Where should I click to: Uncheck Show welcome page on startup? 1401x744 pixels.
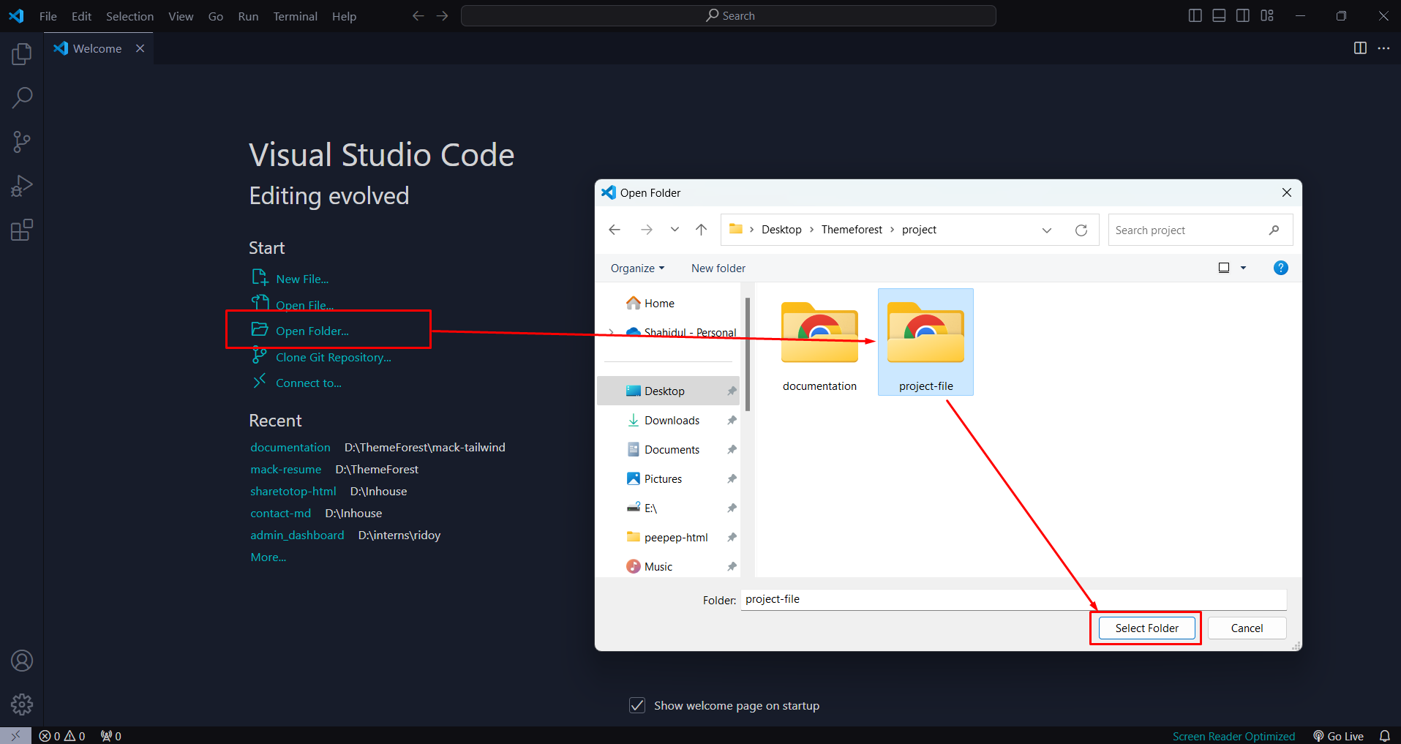click(x=637, y=705)
